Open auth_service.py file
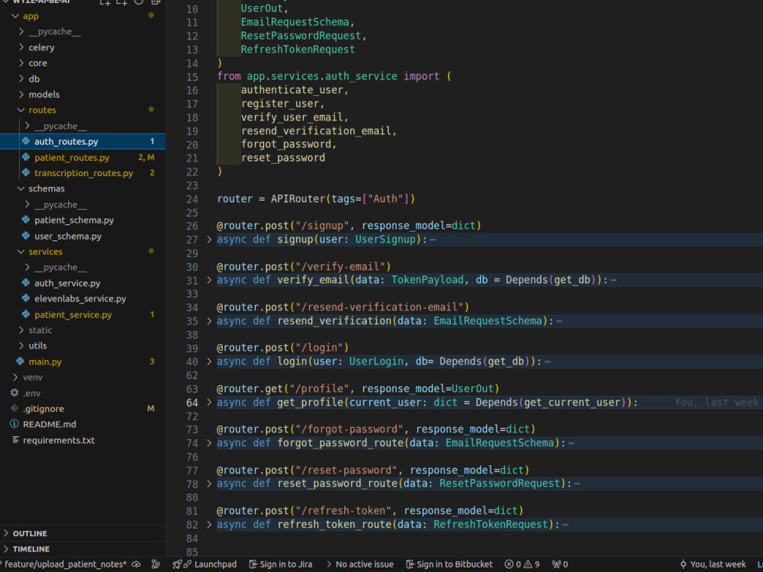Image resolution: width=763 pixels, height=572 pixels. pos(67,283)
